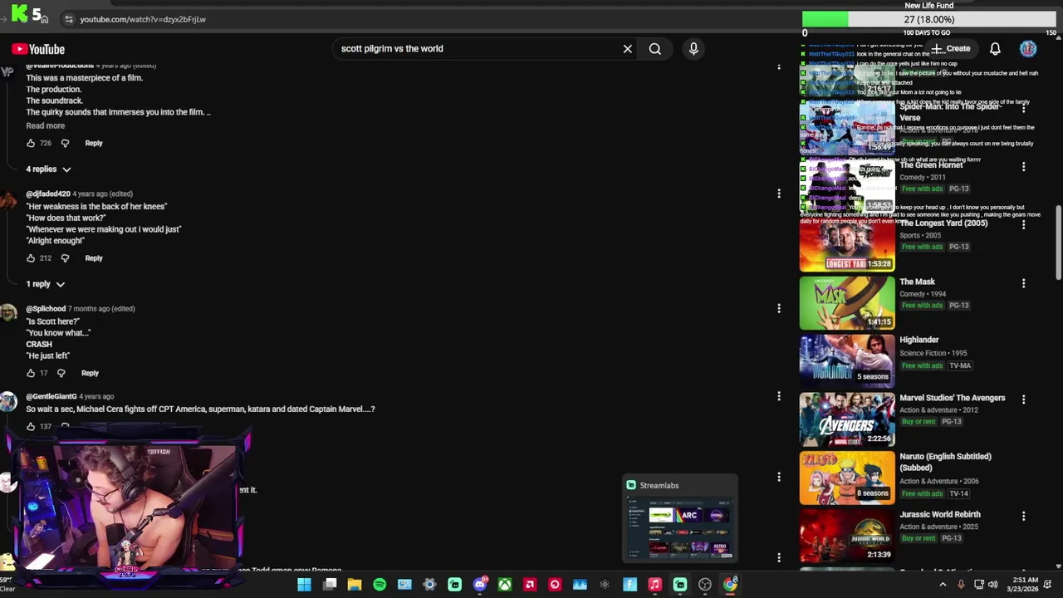This screenshot has width=1063, height=598.
Task: Open Task View from the taskbar
Action: (x=330, y=585)
